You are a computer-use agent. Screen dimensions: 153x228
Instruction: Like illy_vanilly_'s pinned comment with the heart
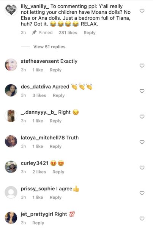(142, 11)
